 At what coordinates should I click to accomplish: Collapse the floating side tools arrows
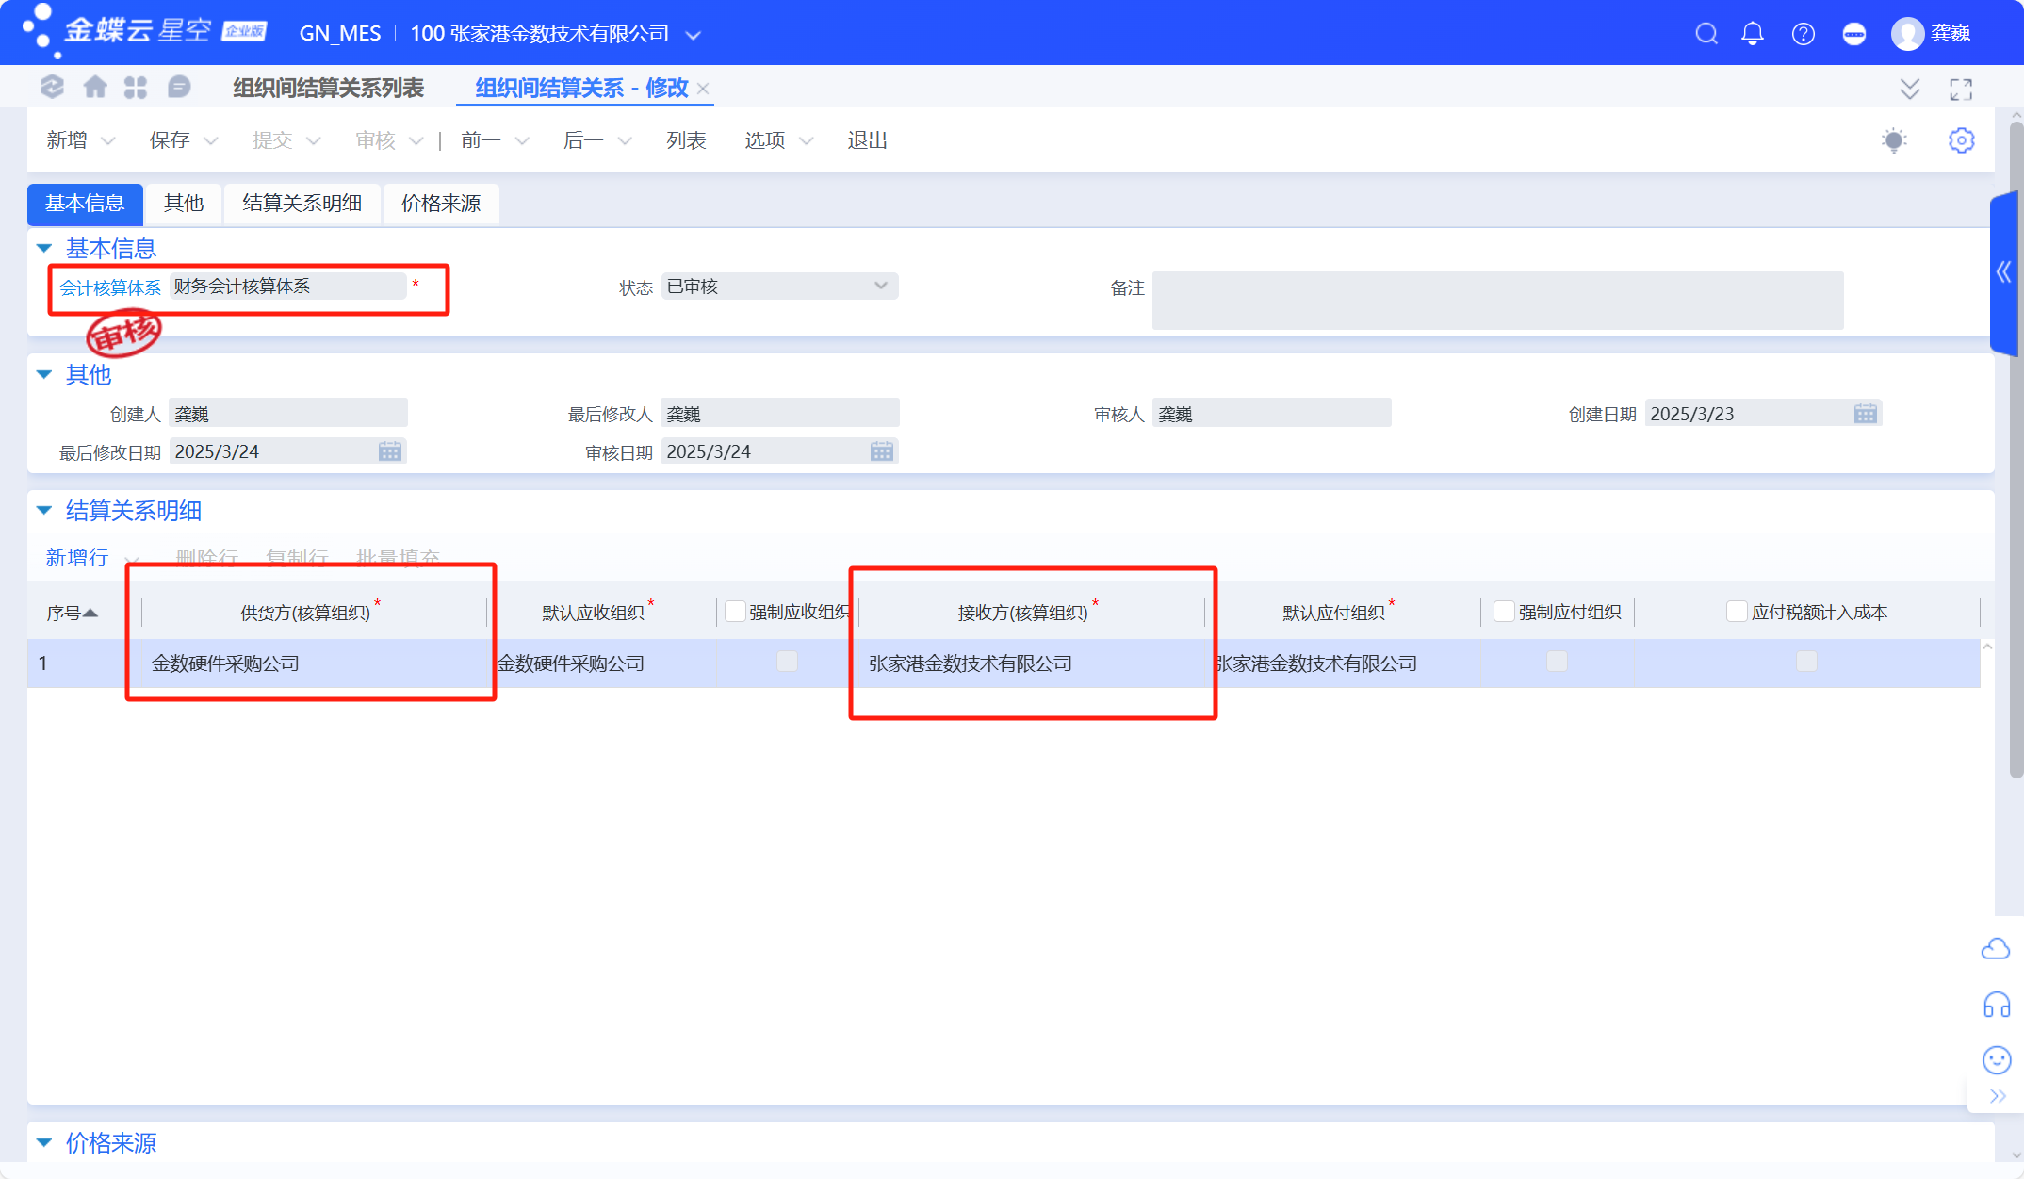1997,1096
